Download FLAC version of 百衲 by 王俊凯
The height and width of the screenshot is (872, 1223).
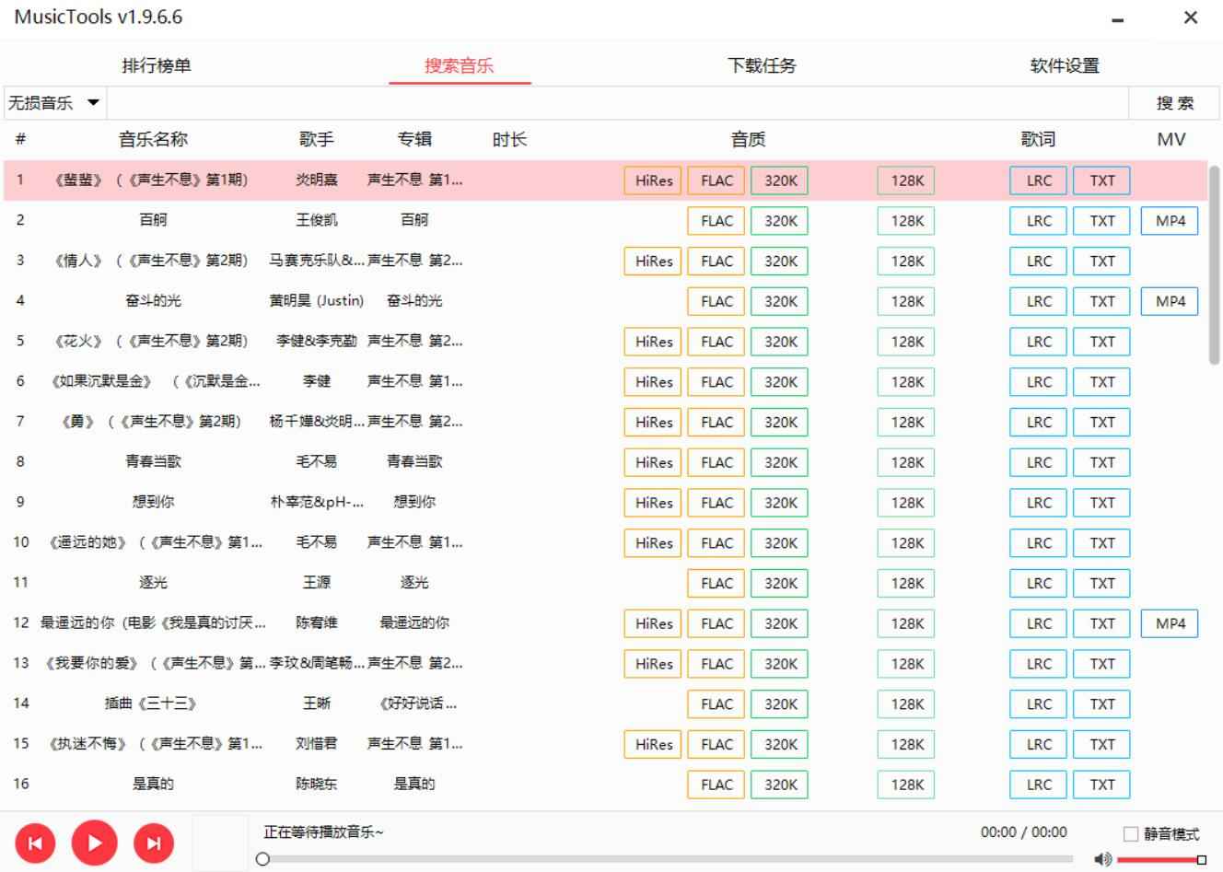click(x=716, y=220)
